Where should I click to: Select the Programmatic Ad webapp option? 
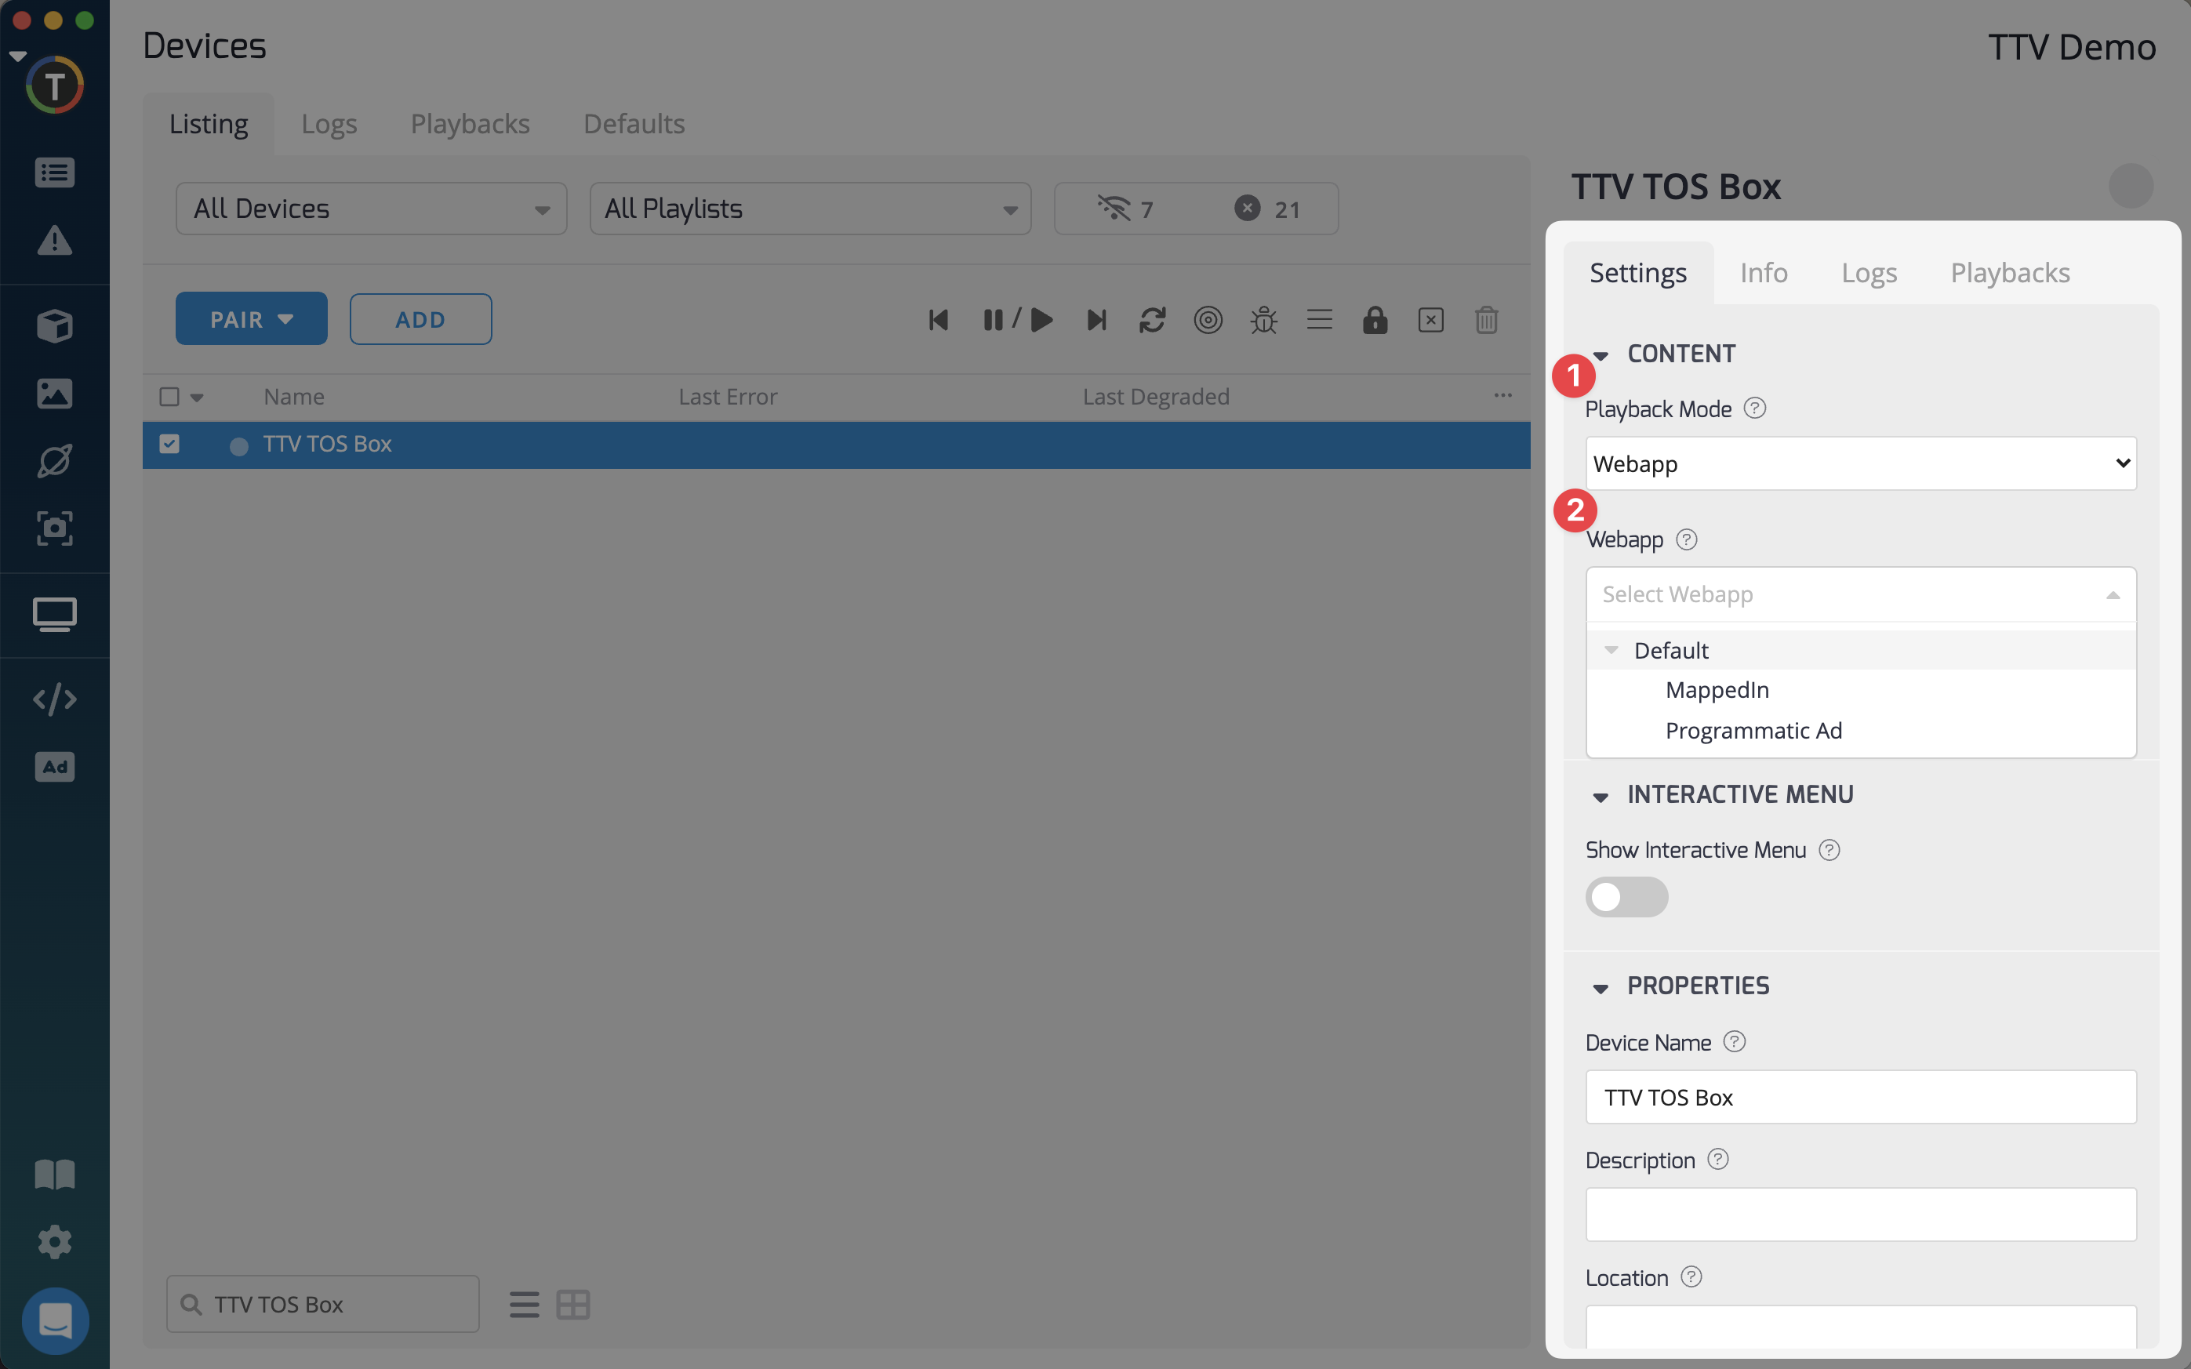tap(1753, 731)
